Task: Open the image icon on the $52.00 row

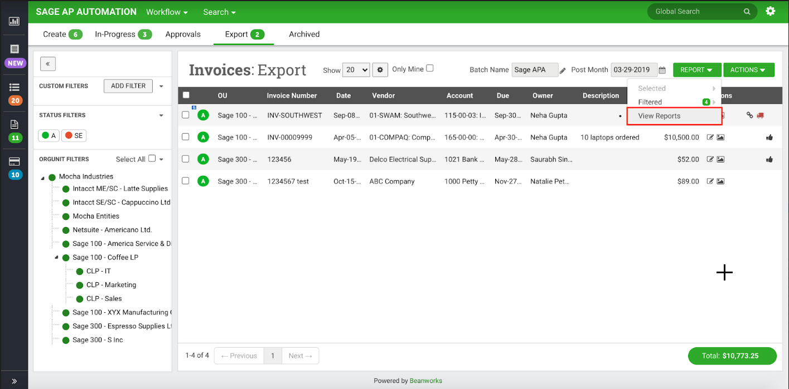Action: coord(720,159)
